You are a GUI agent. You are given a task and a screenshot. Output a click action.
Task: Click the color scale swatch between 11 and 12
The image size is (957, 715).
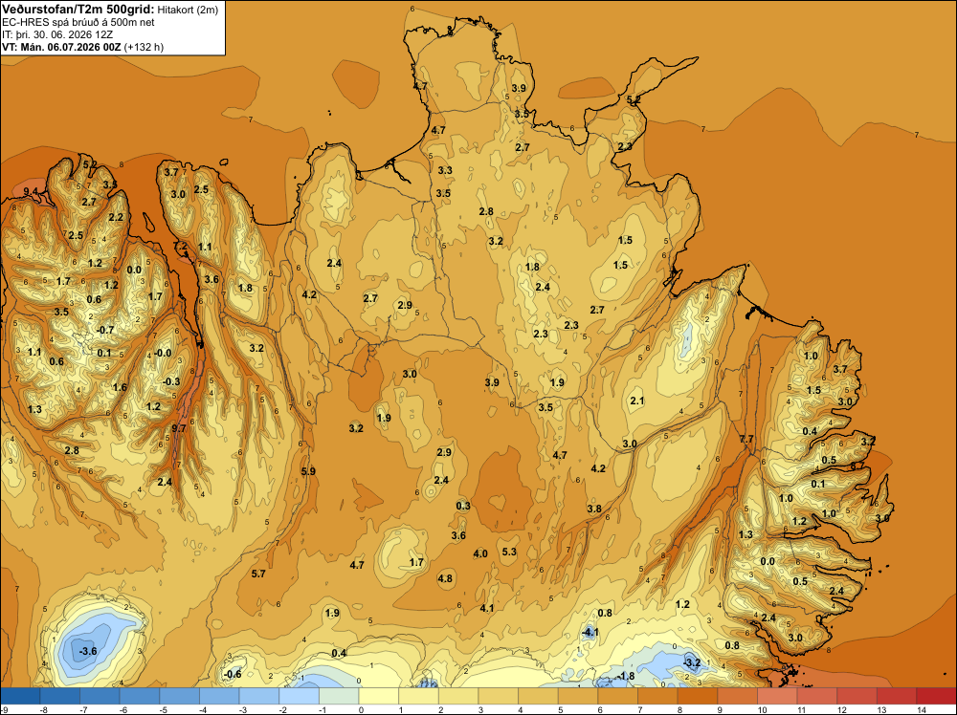point(817,696)
